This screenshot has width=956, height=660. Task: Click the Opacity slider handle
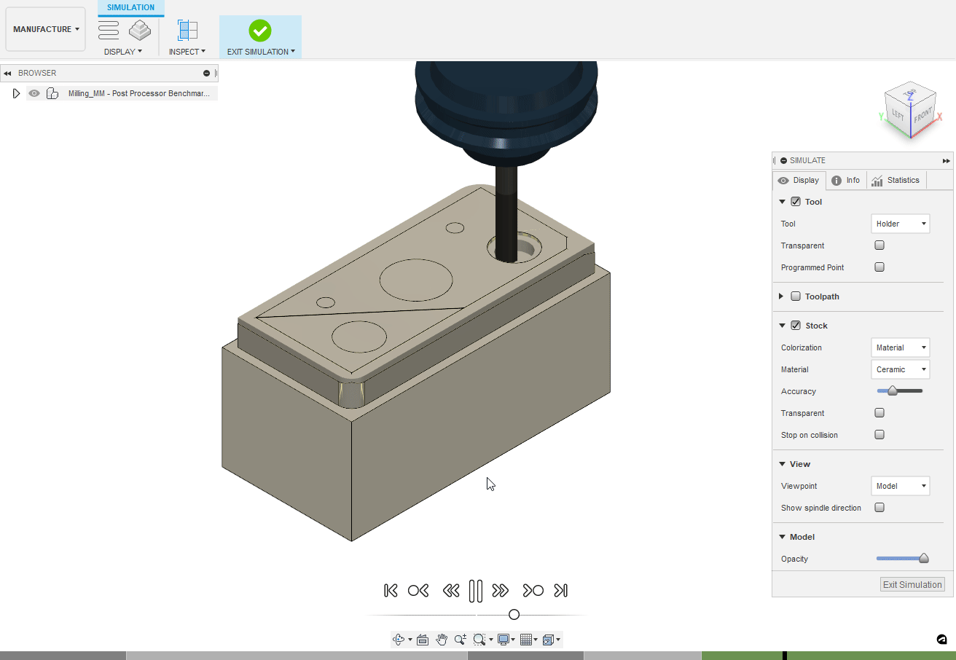(924, 559)
